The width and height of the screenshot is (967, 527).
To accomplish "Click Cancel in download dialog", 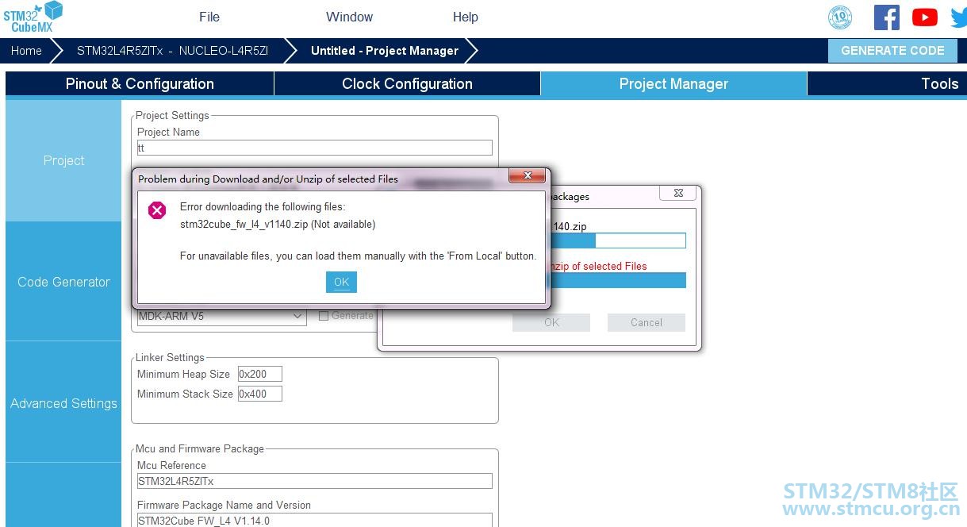I will [x=647, y=322].
